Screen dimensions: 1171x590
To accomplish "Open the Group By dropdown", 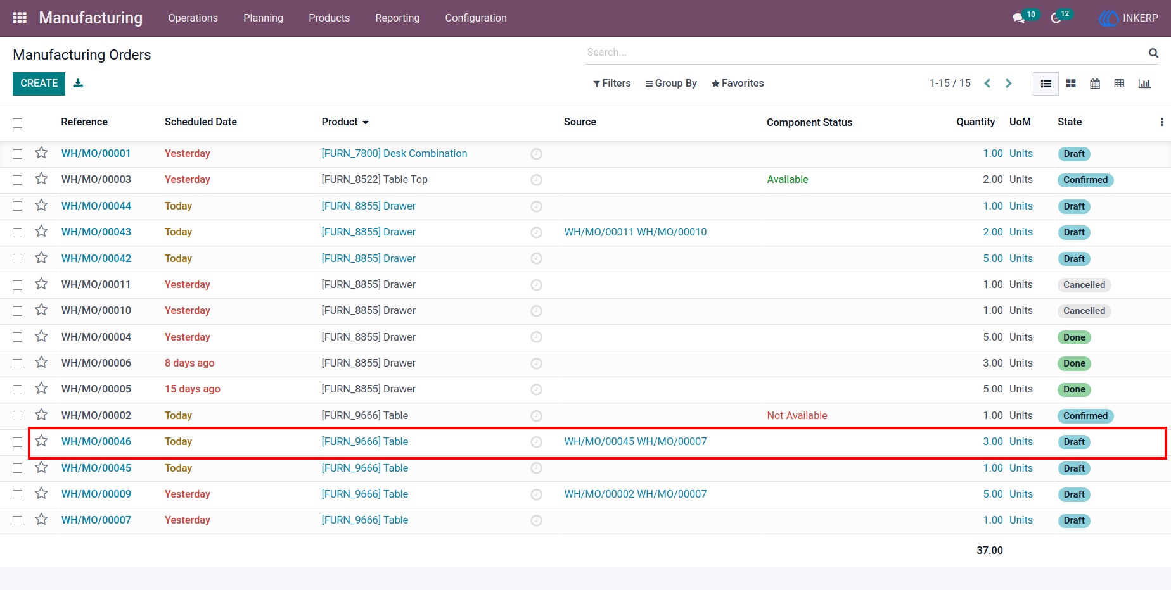I will (x=671, y=84).
